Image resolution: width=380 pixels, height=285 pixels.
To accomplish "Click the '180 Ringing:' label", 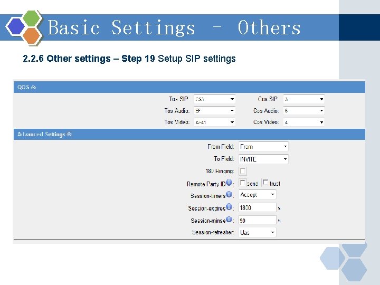I will point(220,171).
